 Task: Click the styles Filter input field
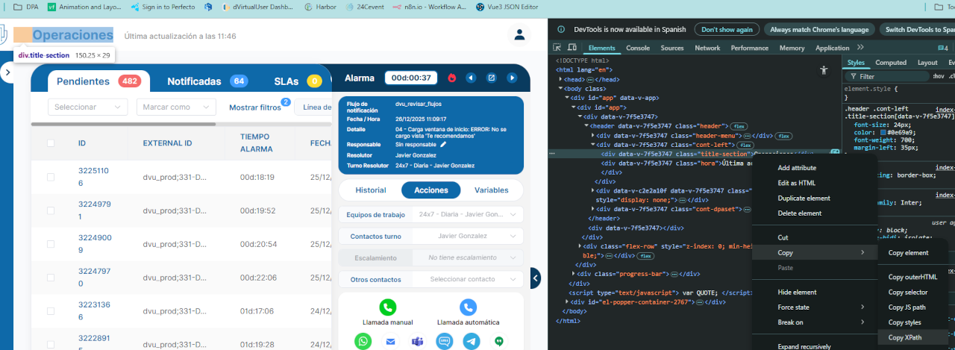888,76
